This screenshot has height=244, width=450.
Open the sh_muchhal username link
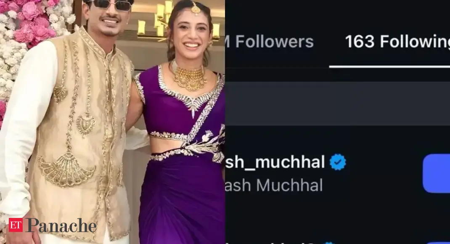[x=275, y=162]
